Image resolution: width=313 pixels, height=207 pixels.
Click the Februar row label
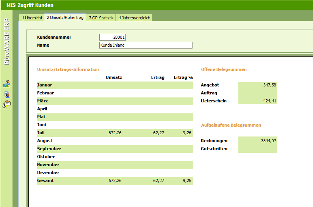click(x=45, y=93)
